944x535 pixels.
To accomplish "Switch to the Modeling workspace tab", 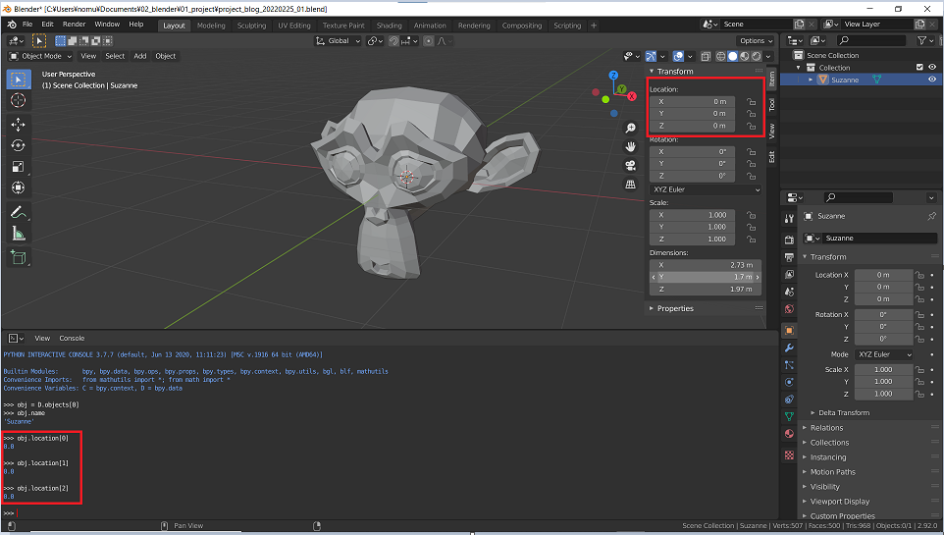I will coord(211,26).
